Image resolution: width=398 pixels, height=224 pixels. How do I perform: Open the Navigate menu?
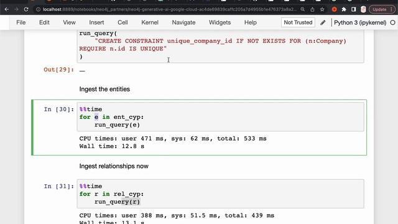[183, 22]
